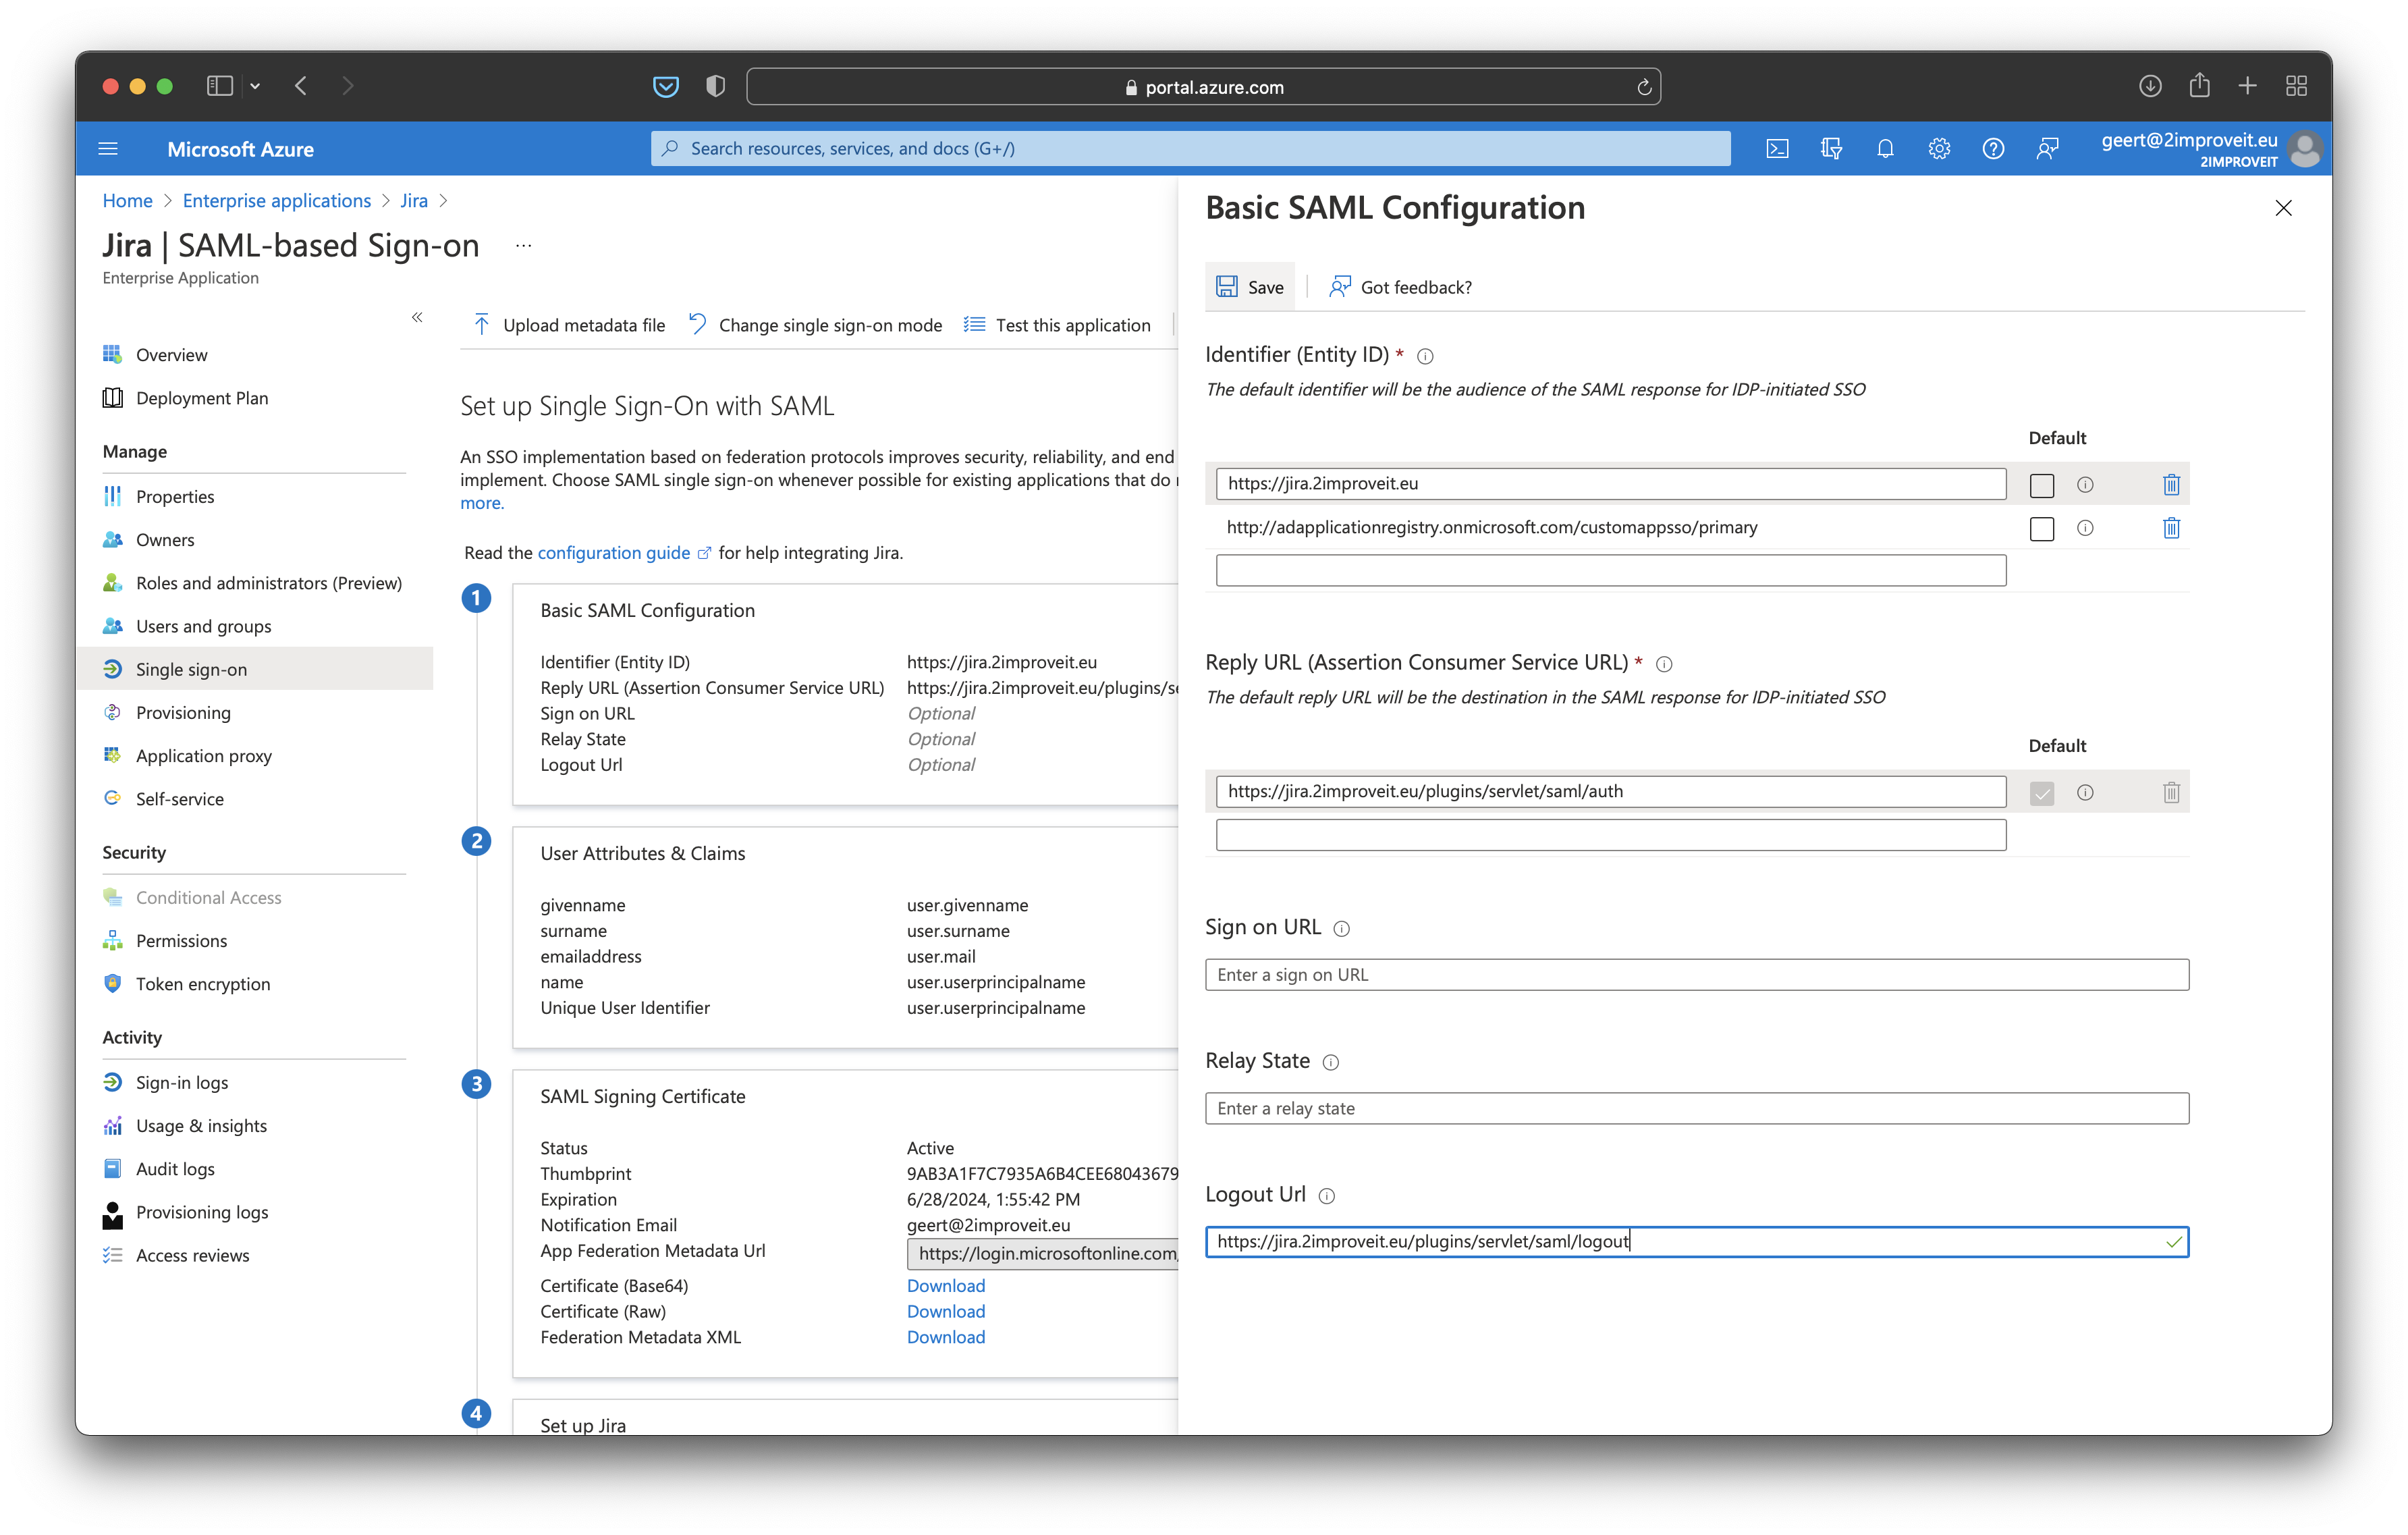Go to Enterprise applications breadcrumb
The width and height of the screenshot is (2408, 1535).
point(277,201)
